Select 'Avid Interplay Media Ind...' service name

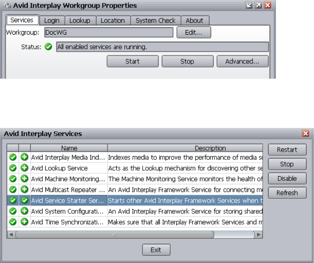(x=68, y=157)
